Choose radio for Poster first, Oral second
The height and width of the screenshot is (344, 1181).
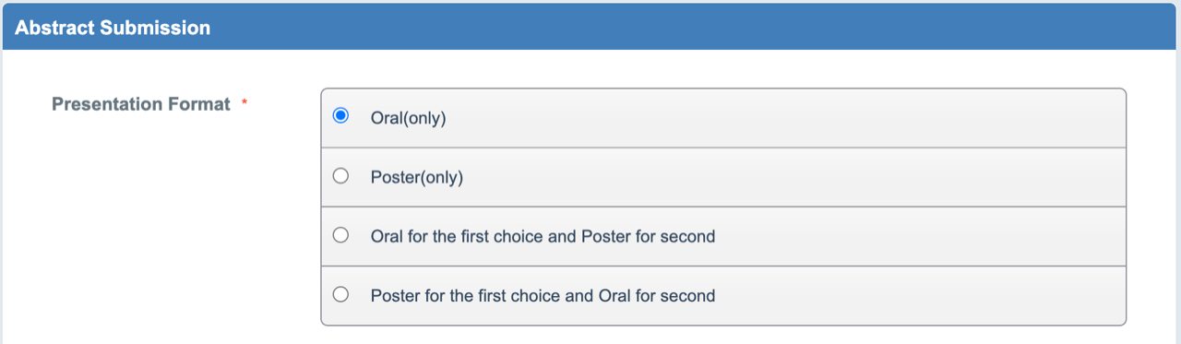tap(340, 294)
